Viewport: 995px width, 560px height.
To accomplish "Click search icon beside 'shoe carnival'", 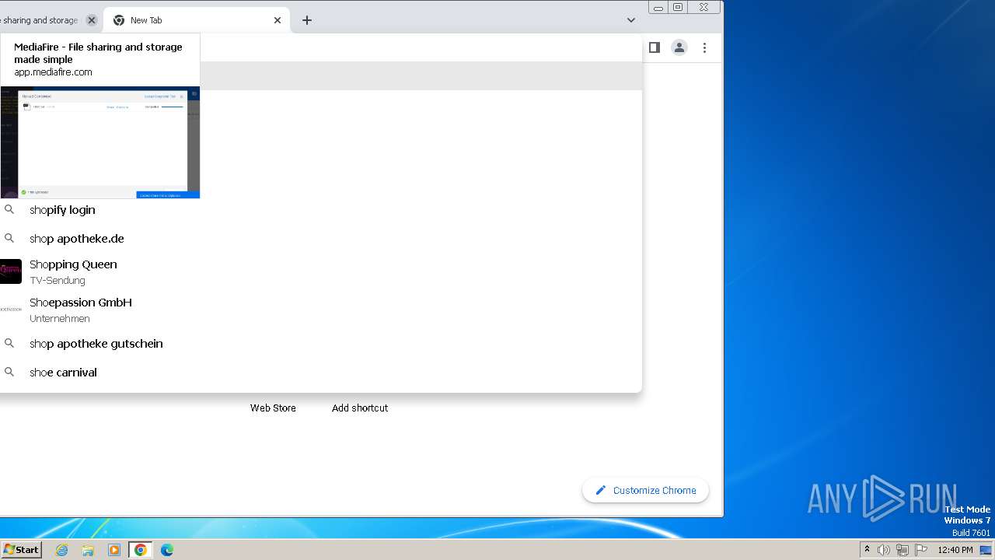I will [9, 372].
